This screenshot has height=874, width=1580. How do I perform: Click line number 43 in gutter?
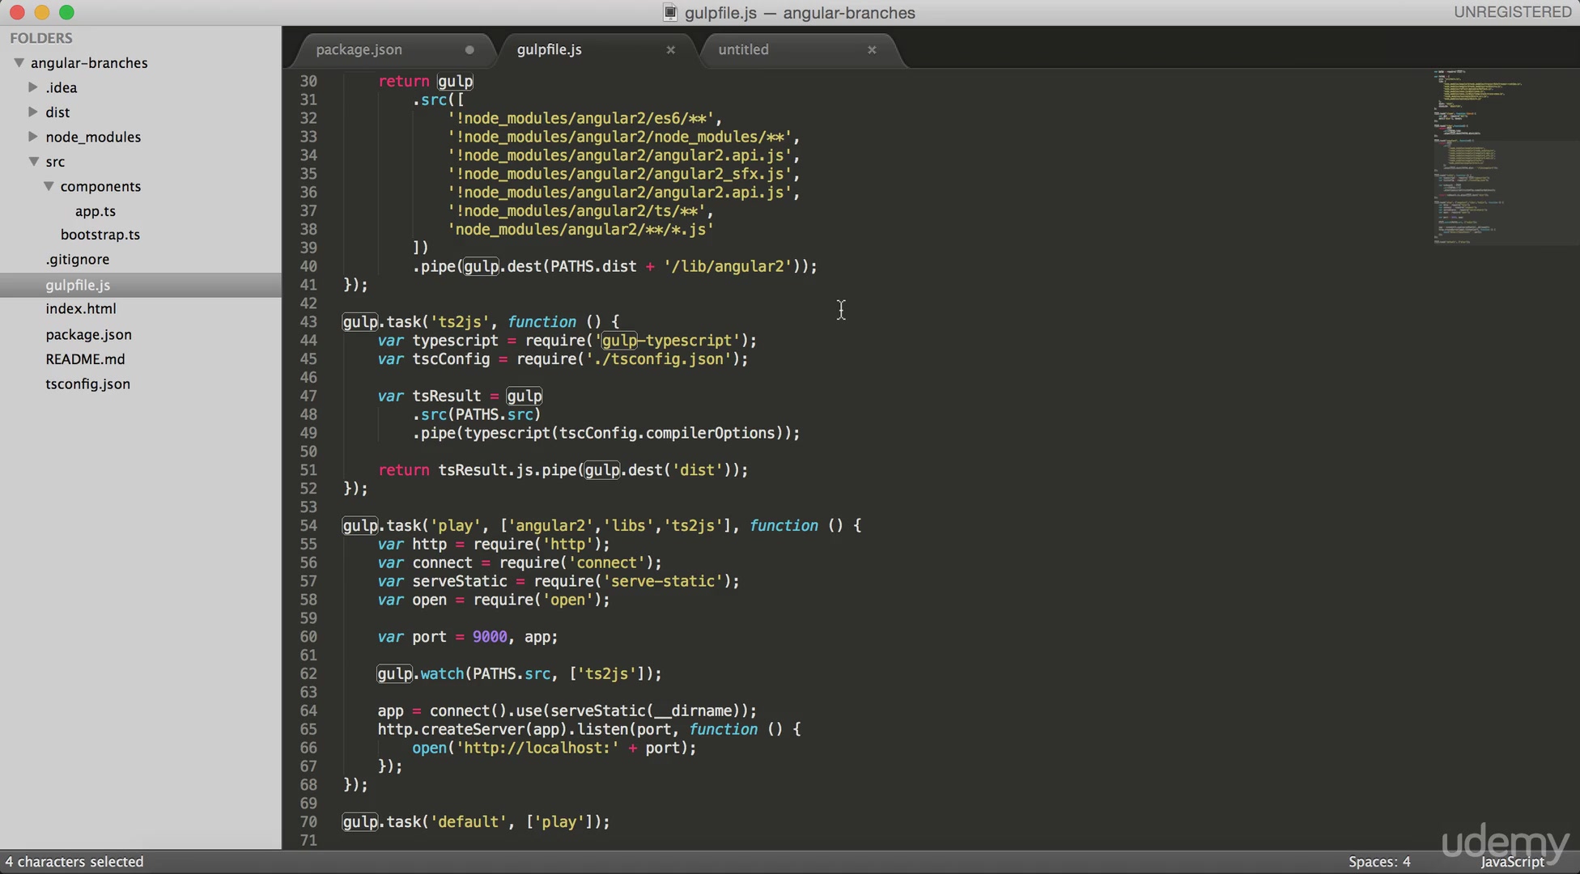click(308, 322)
